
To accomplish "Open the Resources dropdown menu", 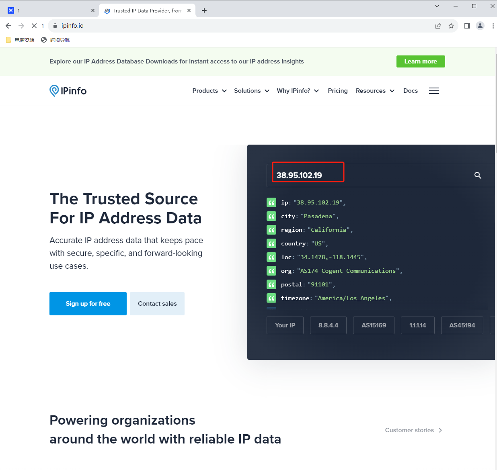I will pyautogui.click(x=375, y=91).
